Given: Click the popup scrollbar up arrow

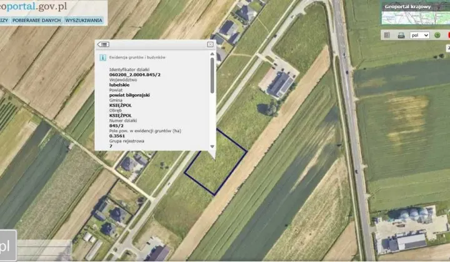Looking at the screenshot, I should coord(212,54).
